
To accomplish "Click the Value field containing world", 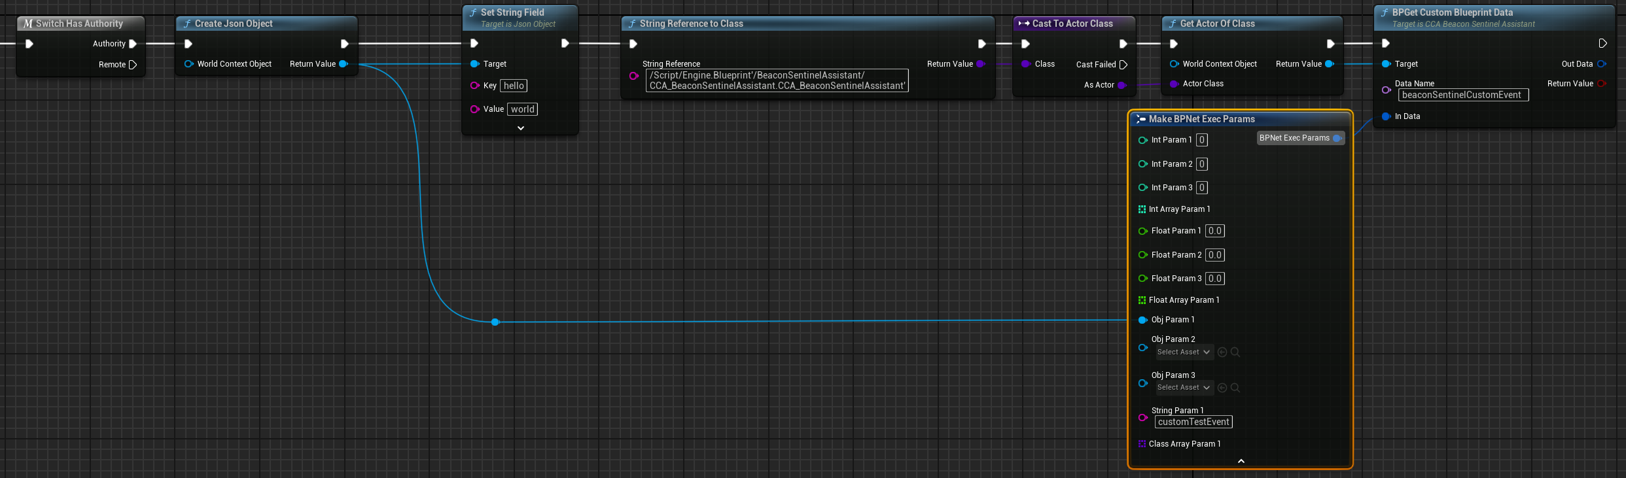I will point(522,109).
